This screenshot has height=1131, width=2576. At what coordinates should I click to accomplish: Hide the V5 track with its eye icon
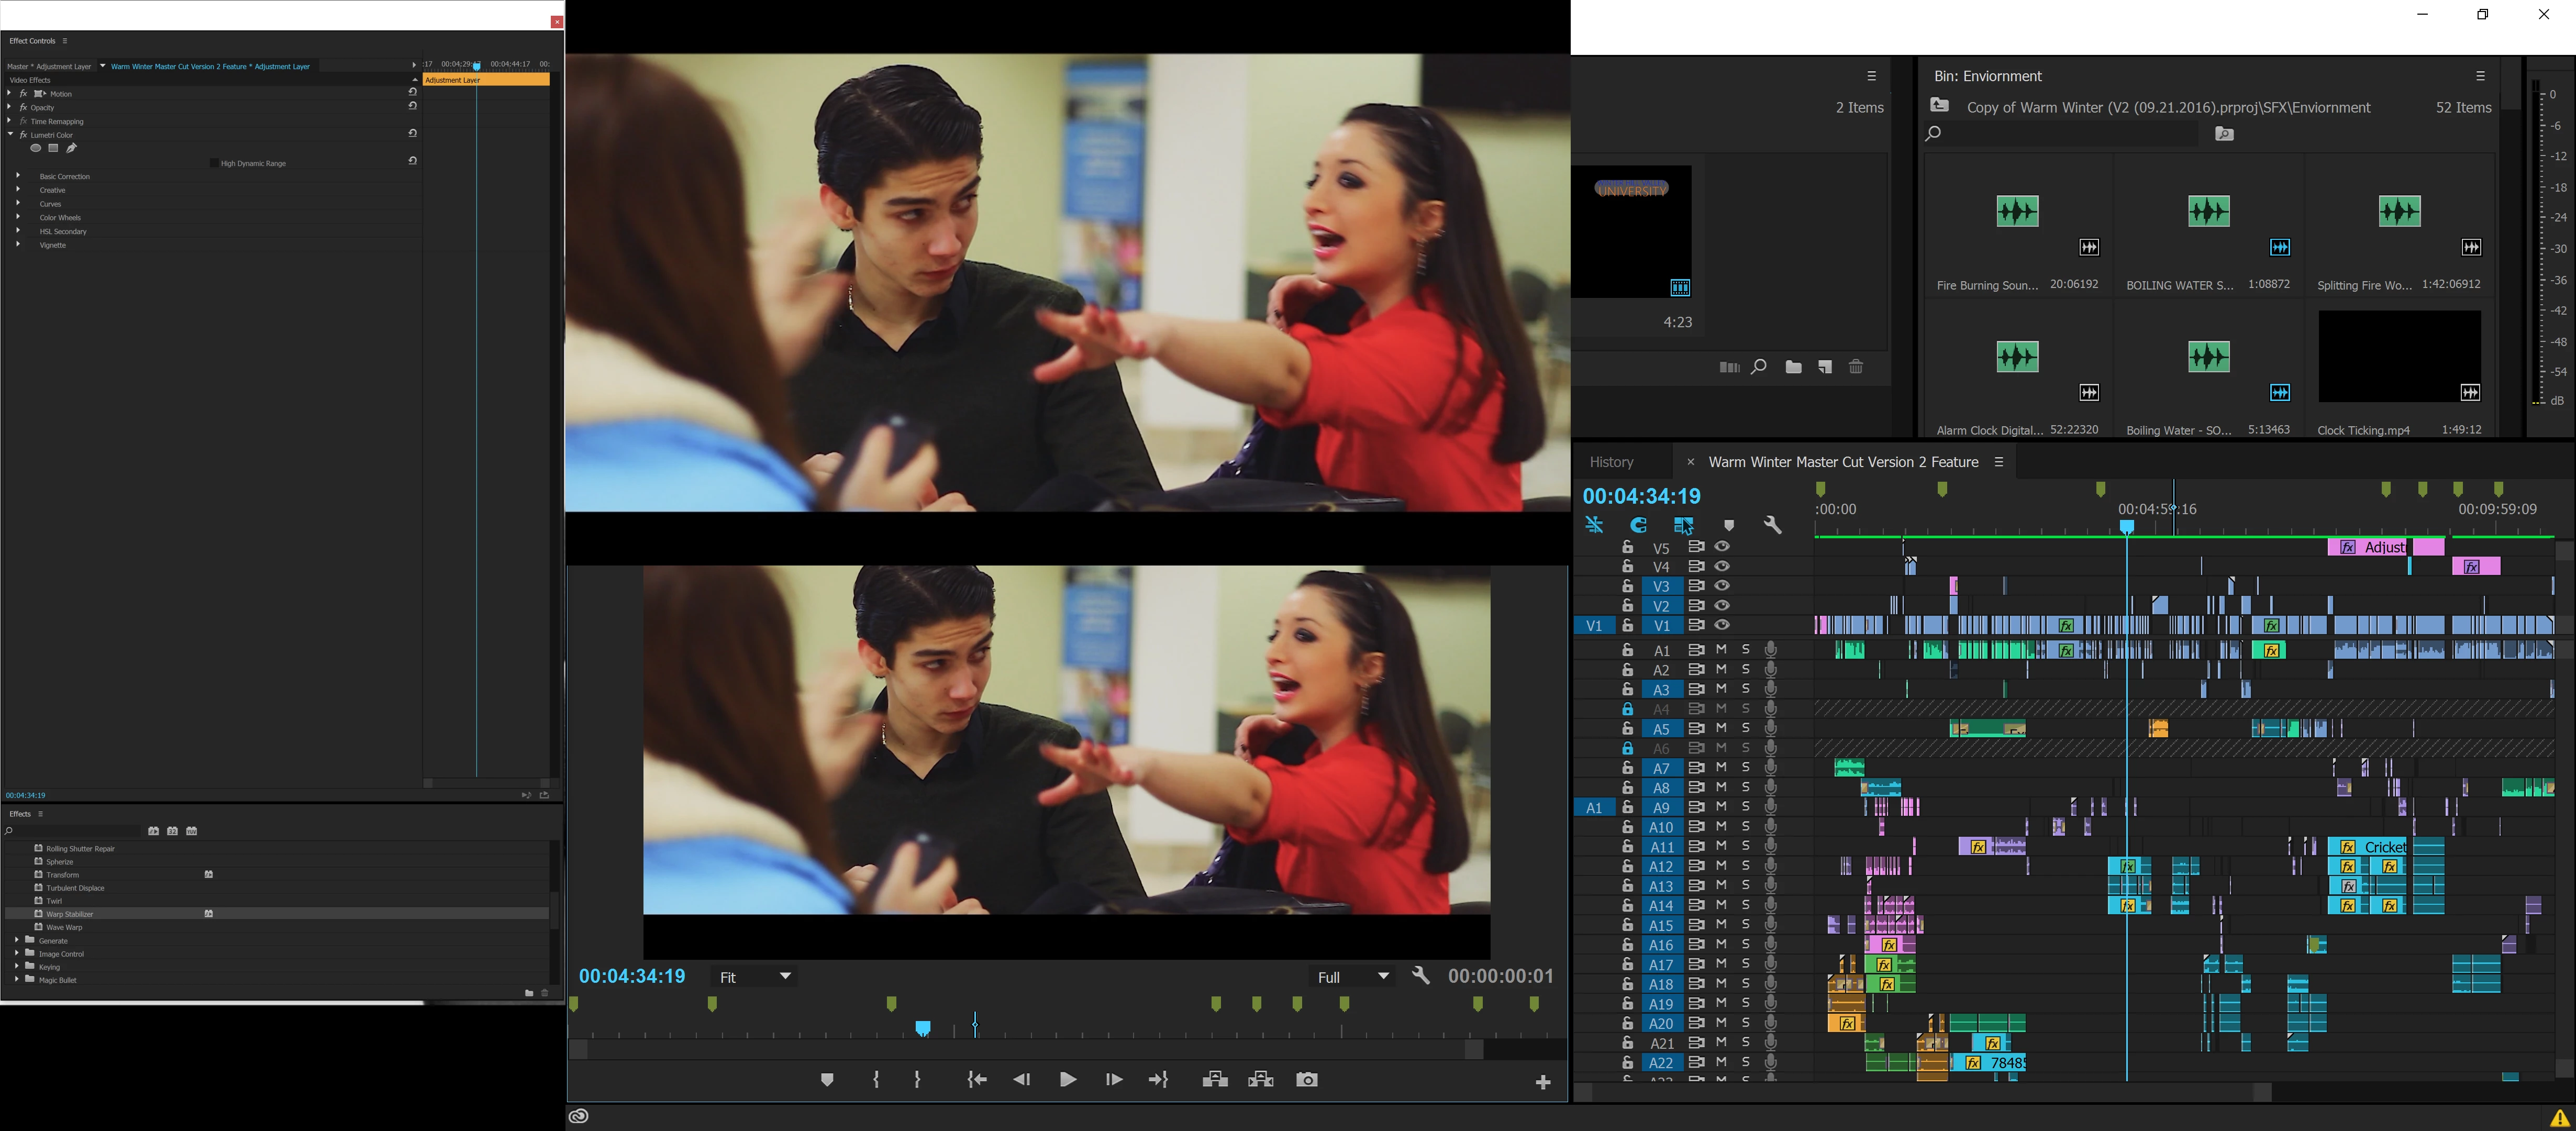coord(1722,547)
